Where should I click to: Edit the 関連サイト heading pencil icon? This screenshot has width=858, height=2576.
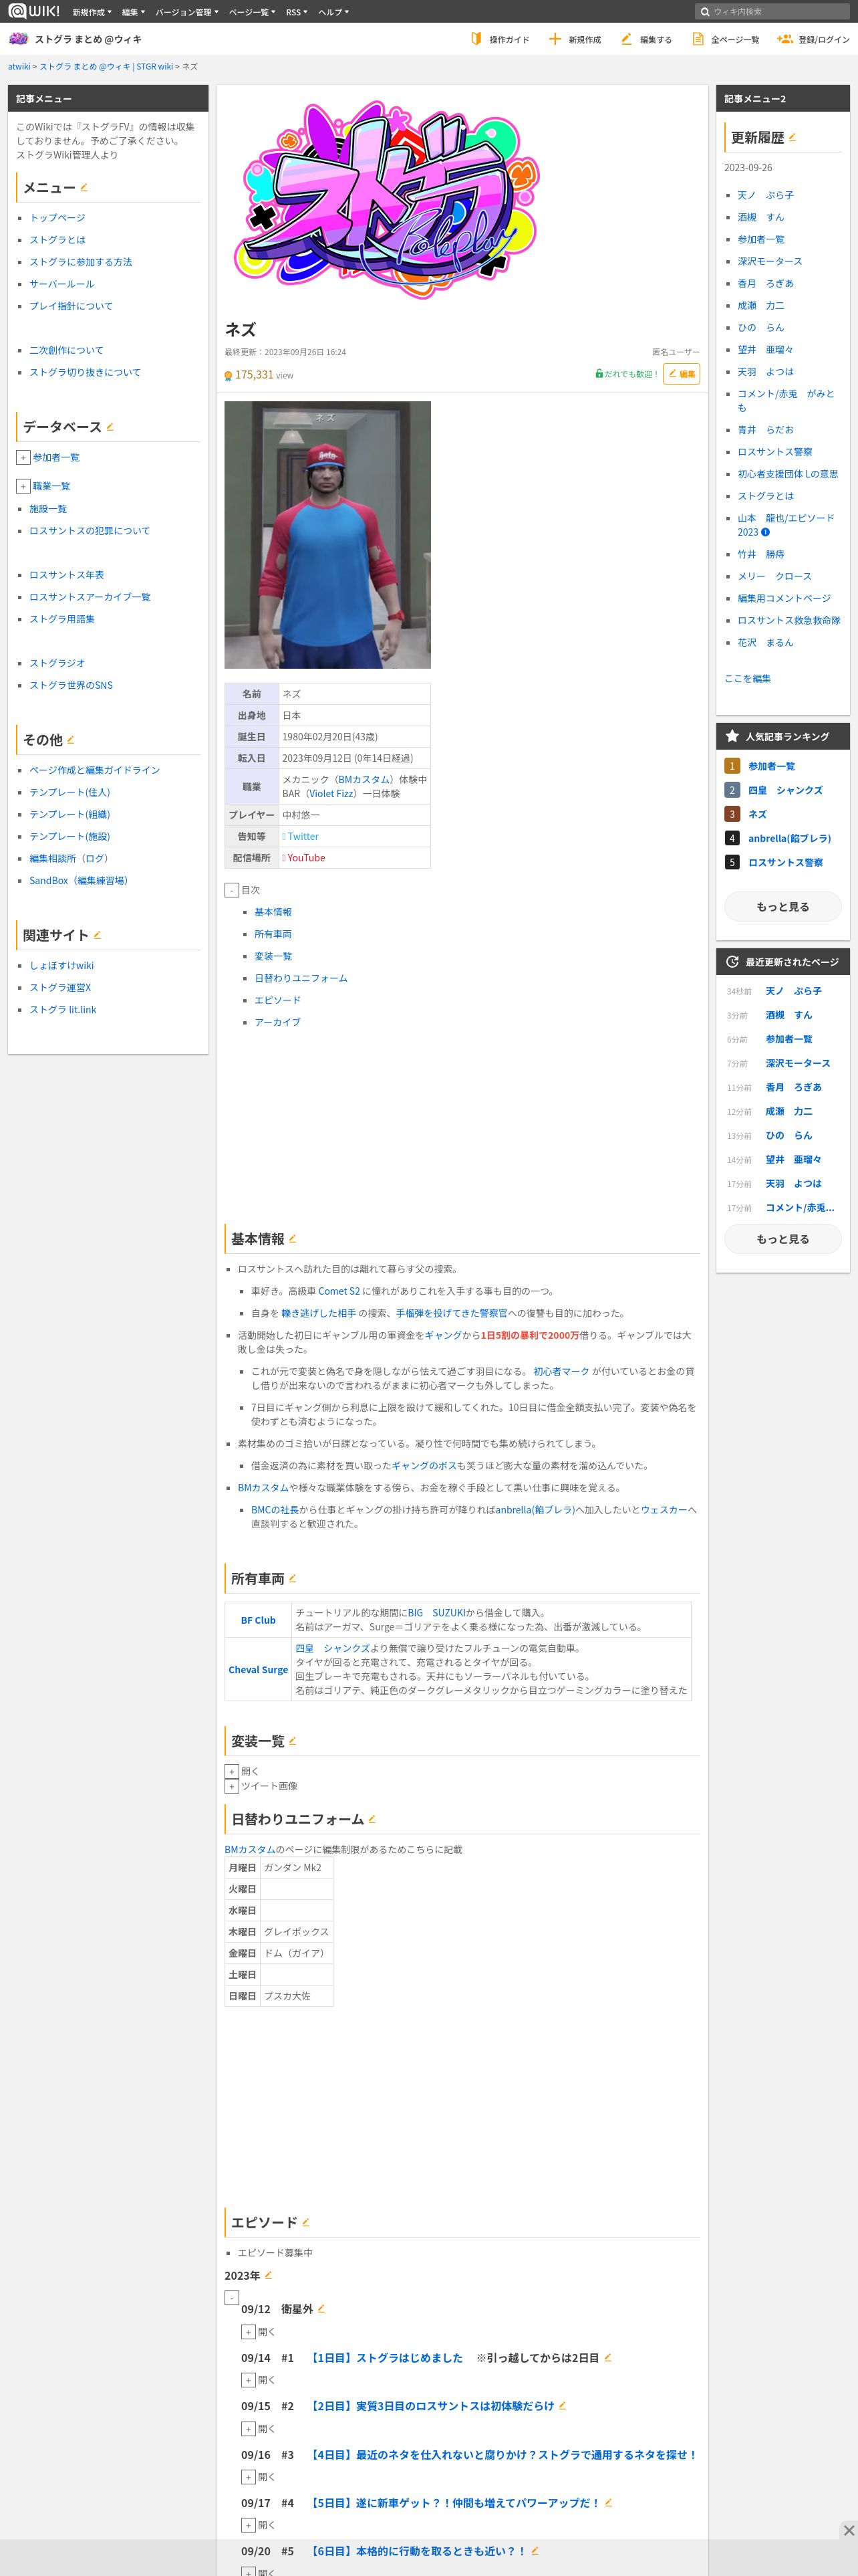97,934
